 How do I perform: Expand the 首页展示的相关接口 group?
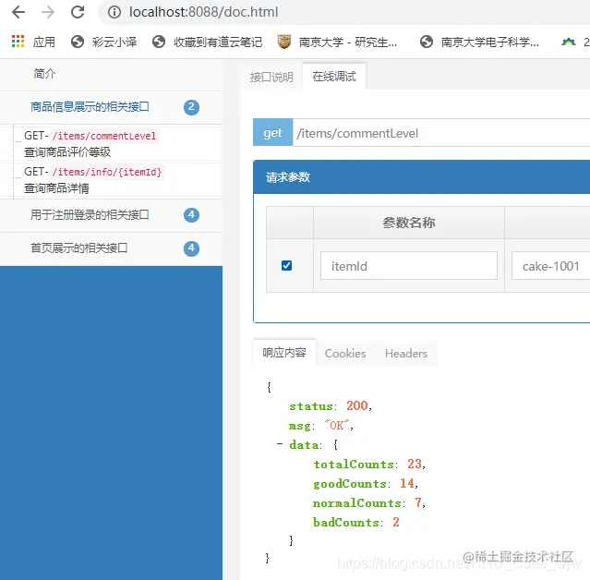point(79,248)
